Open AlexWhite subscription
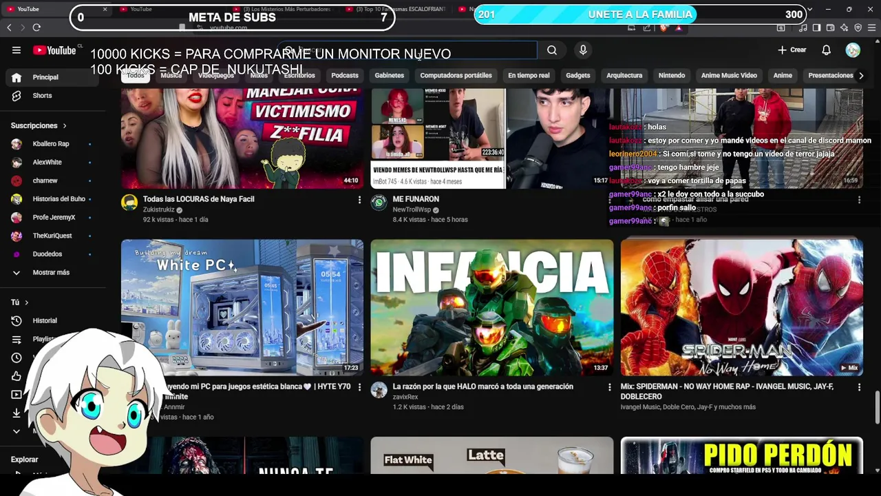Viewport: 881px width, 496px height. [54, 163]
